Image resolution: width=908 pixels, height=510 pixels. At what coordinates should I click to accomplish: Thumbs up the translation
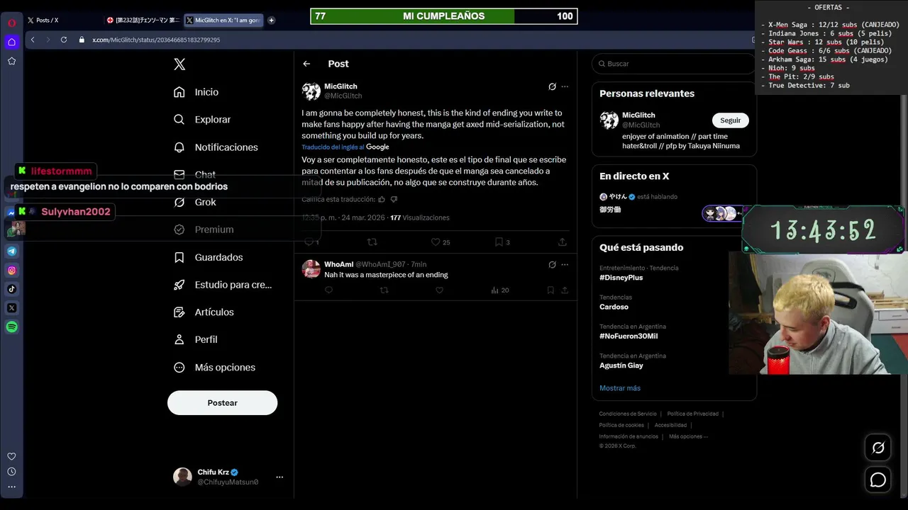click(382, 200)
